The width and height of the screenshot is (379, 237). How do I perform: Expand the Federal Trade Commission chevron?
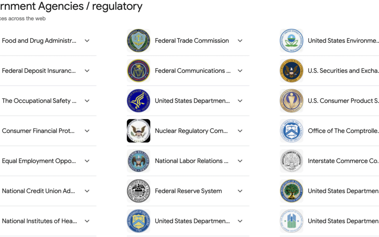pyautogui.click(x=240, y=41)
